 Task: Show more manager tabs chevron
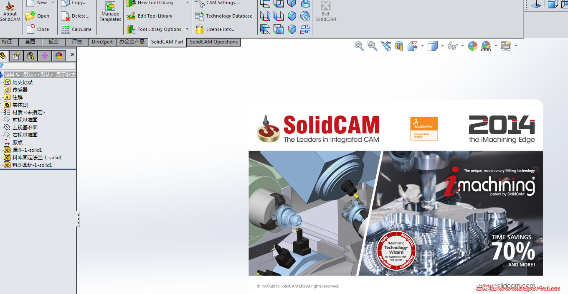pyautogui.click(x=72, y=55)
